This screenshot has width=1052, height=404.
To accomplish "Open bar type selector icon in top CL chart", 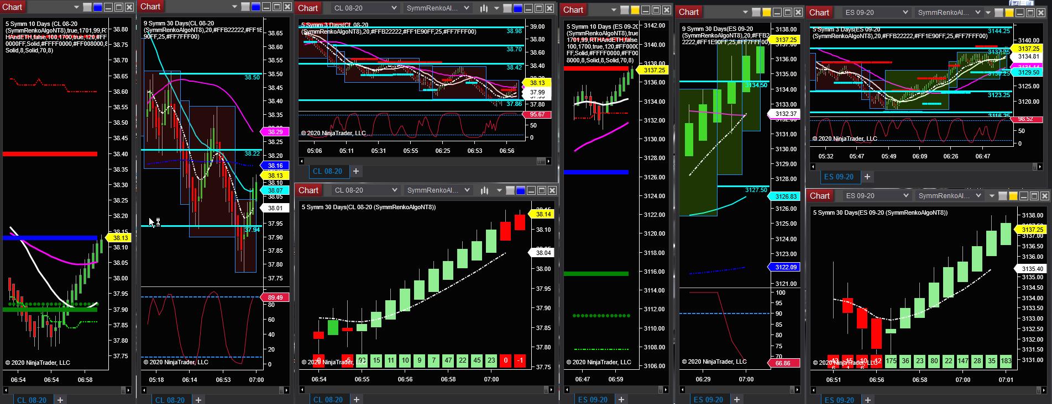I will pyautogui.click(x=483, y=8).
